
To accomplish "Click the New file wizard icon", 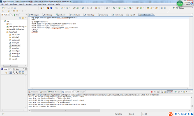I will click(3, 8).
